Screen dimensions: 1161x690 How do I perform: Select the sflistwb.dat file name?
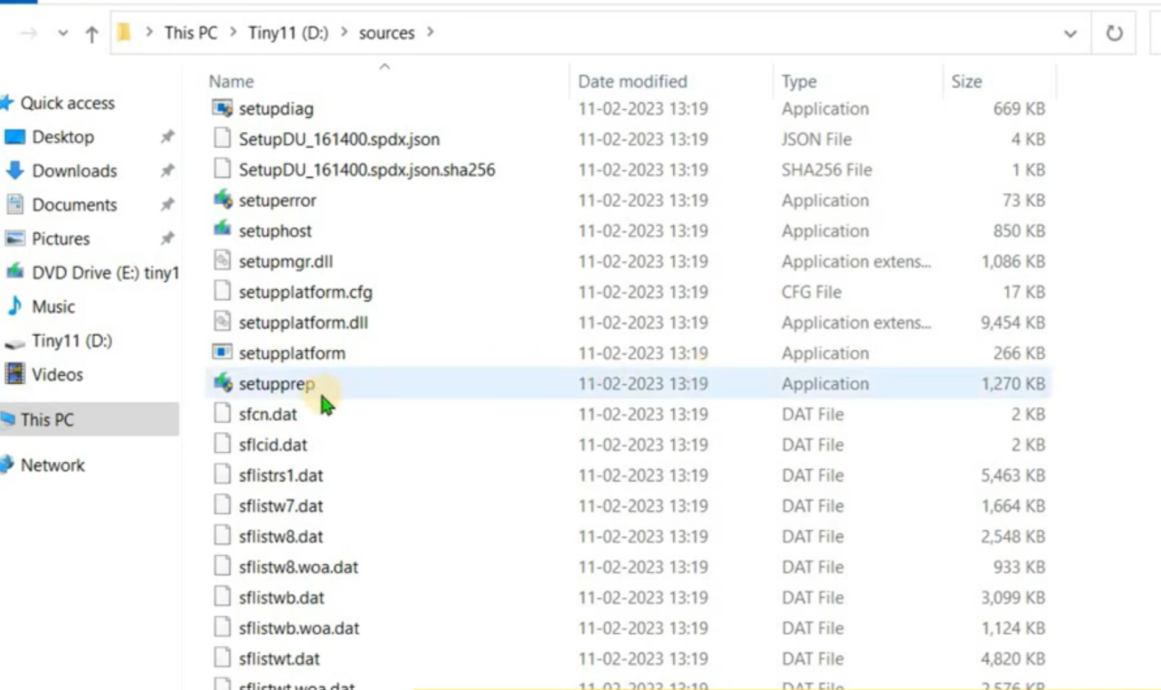[x=281, y=597]
